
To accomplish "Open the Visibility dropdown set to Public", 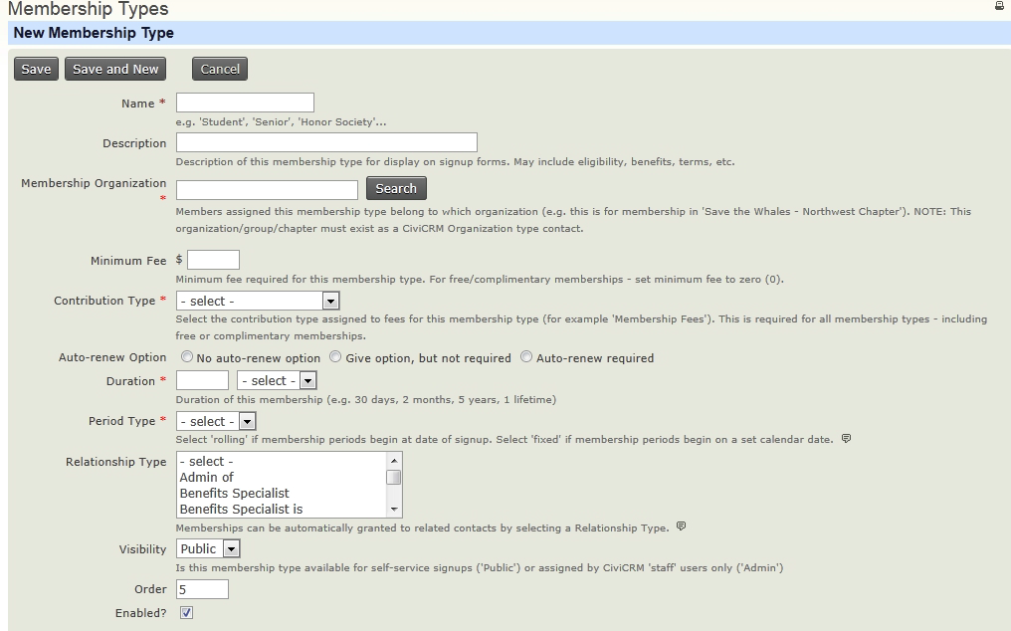I will tap(209, 548).
